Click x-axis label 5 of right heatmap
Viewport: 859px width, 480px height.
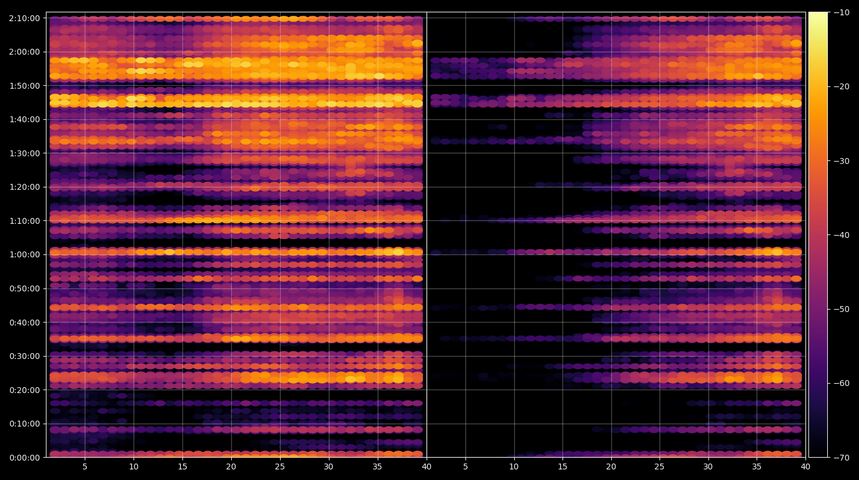(x=465, y=467)
